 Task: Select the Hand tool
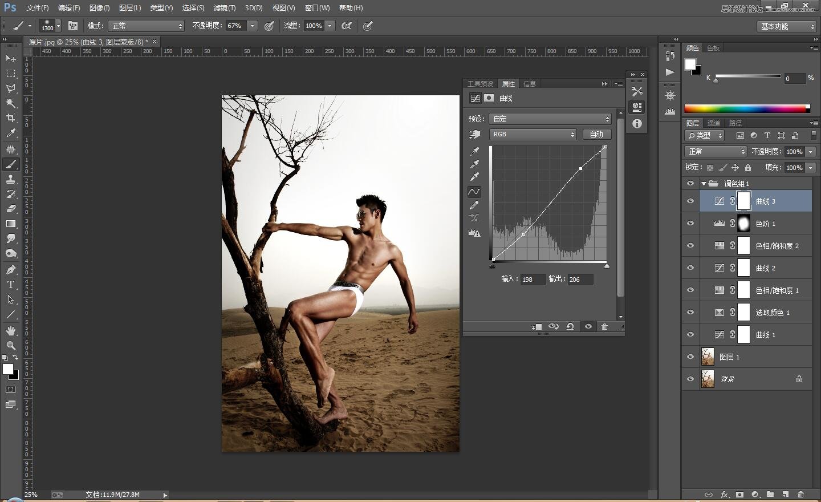pos(11,331)
